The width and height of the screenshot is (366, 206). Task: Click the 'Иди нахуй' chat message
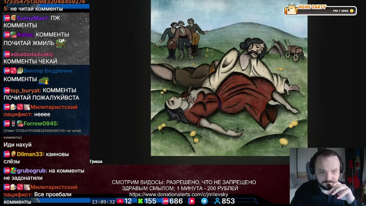[17, 145]
